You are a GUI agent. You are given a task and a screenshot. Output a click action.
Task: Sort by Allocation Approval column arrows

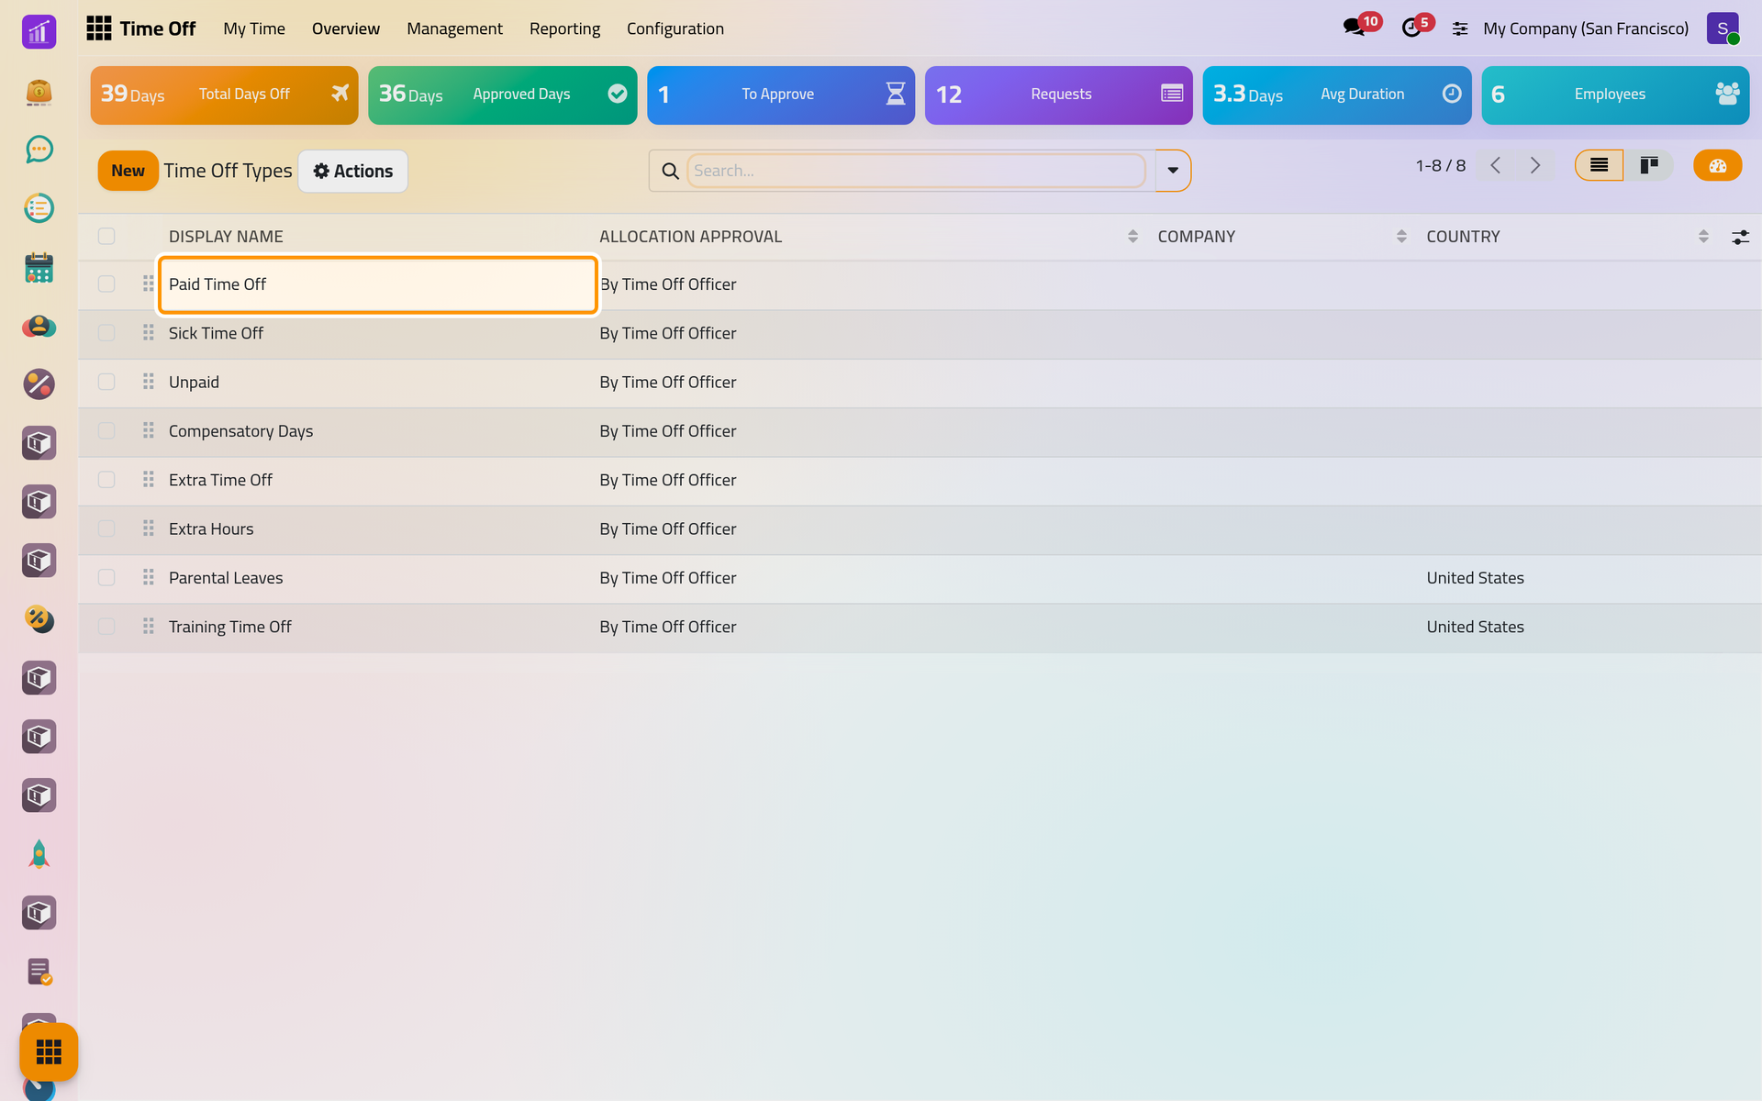pos(1132,237)
